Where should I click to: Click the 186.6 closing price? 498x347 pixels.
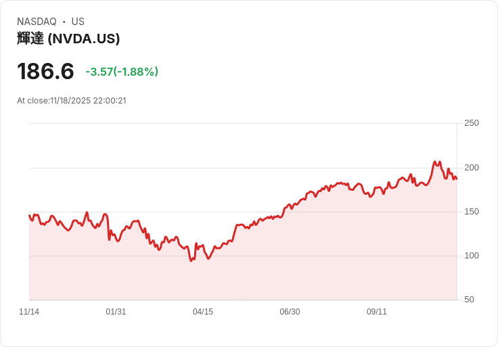click(45, 72)
